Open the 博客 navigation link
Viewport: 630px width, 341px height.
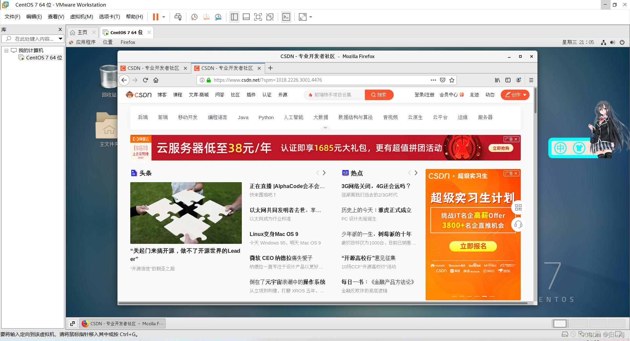162,95
